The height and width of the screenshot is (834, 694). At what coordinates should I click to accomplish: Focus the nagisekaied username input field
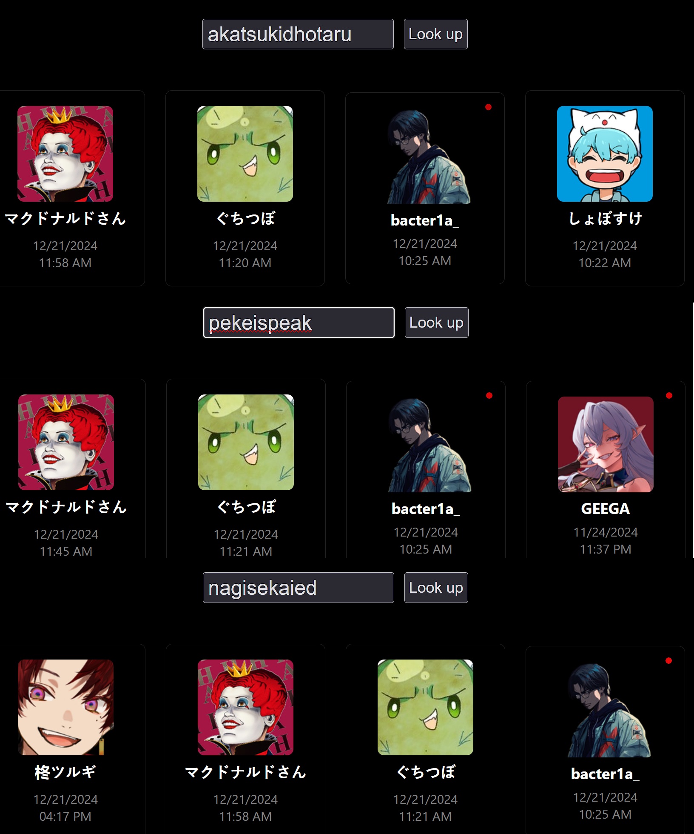(x=299, y=588)
